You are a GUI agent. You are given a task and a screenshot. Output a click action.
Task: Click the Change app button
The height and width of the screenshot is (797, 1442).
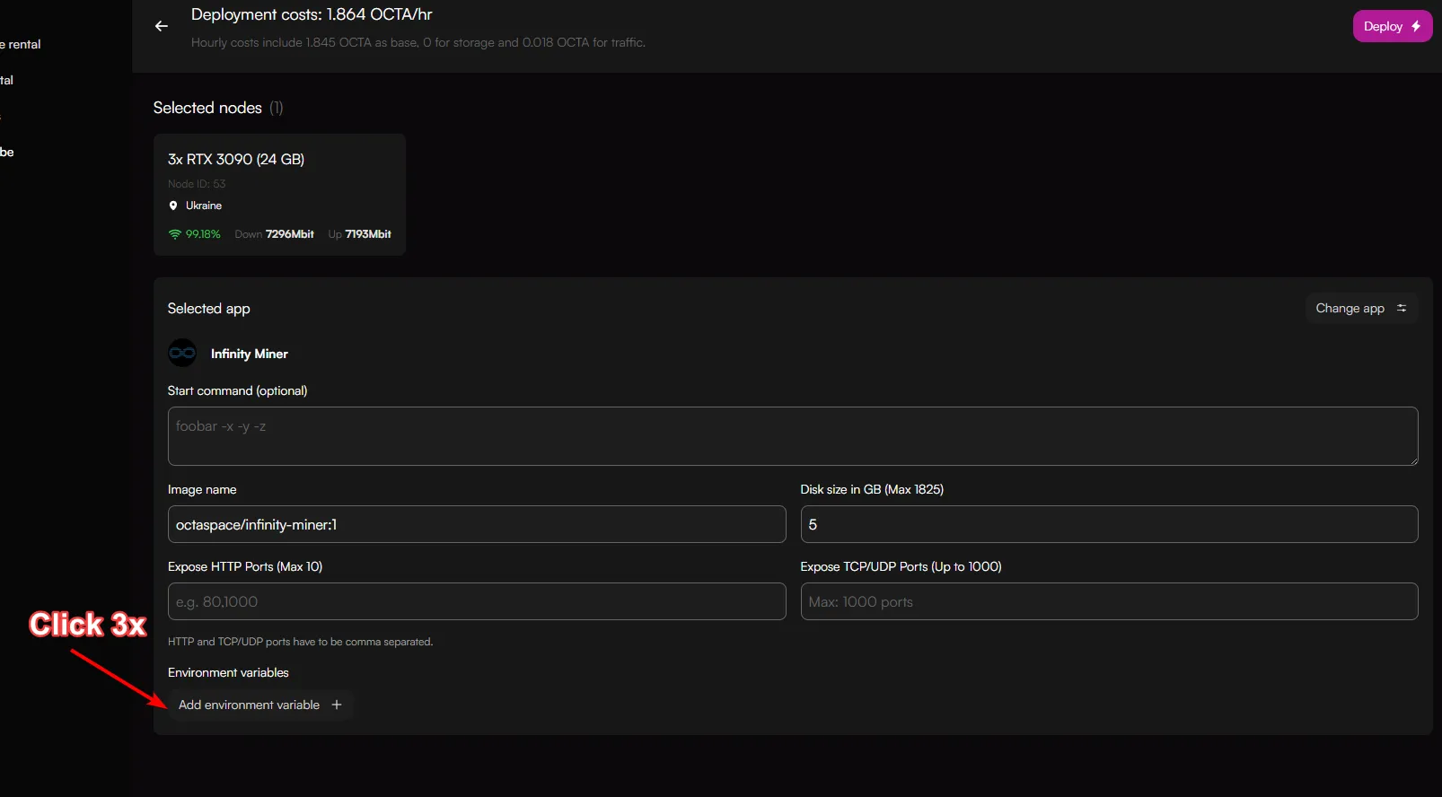click(x=1361, y=308)
